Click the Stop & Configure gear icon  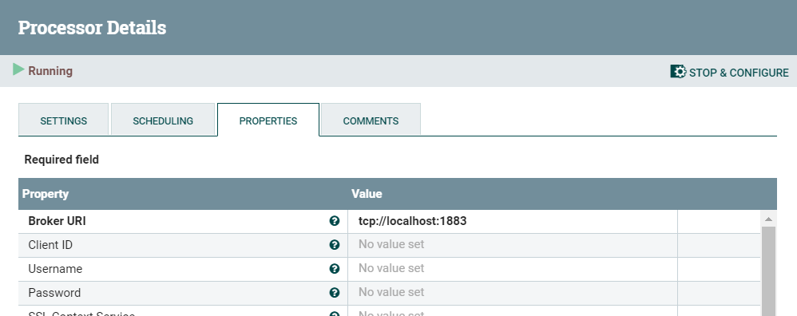[678, 72]
